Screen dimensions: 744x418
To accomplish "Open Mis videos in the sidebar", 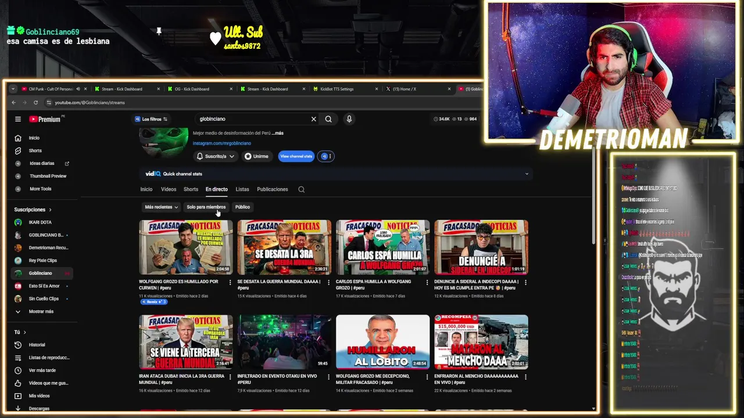I will (39, 396).
